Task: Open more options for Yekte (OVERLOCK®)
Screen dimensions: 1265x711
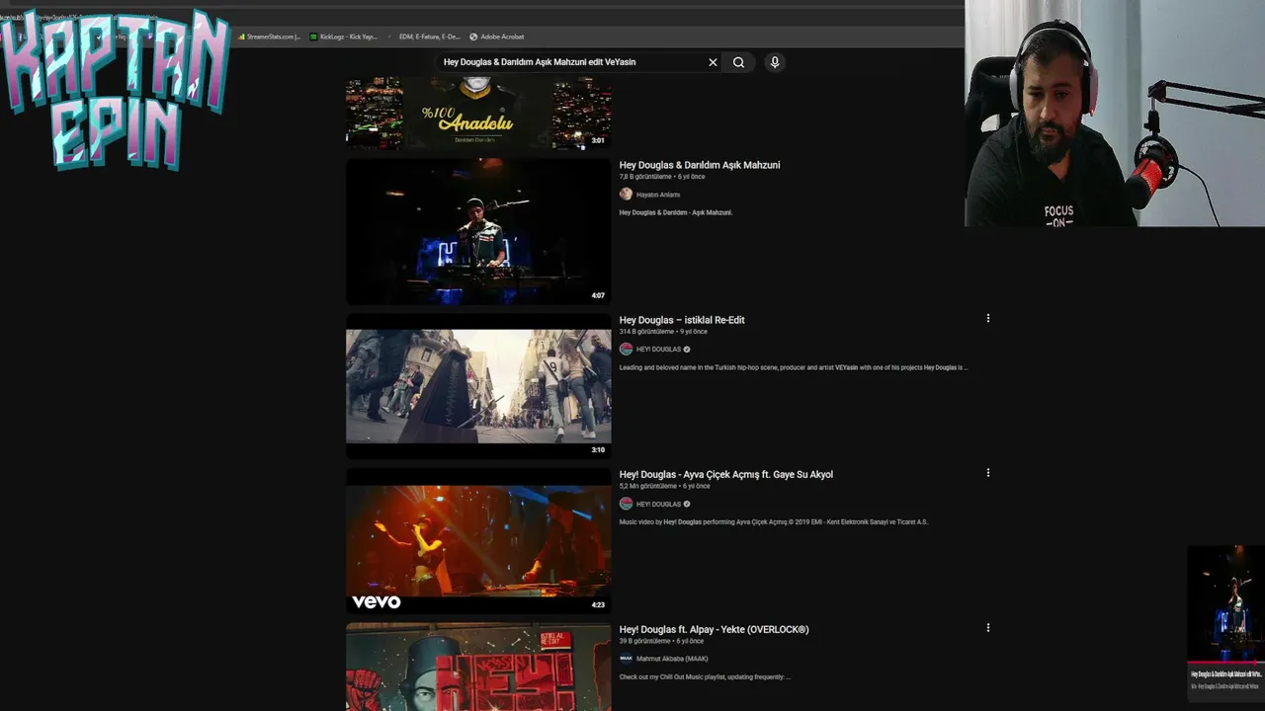Action: pyautogui.click(x=987, y=627)
